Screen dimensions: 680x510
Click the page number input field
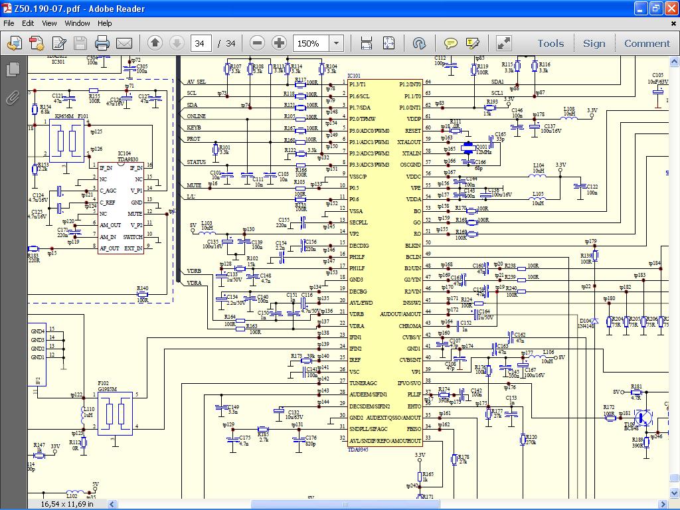pos(200,44)
